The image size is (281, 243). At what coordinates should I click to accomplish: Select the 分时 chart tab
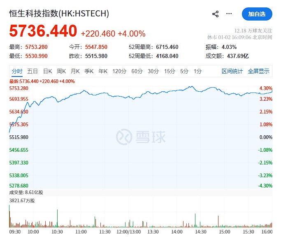click(x=17, y=71)
